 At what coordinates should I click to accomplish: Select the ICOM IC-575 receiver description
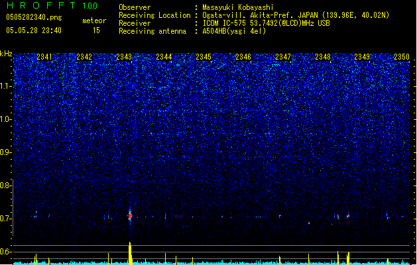point(266,23)
